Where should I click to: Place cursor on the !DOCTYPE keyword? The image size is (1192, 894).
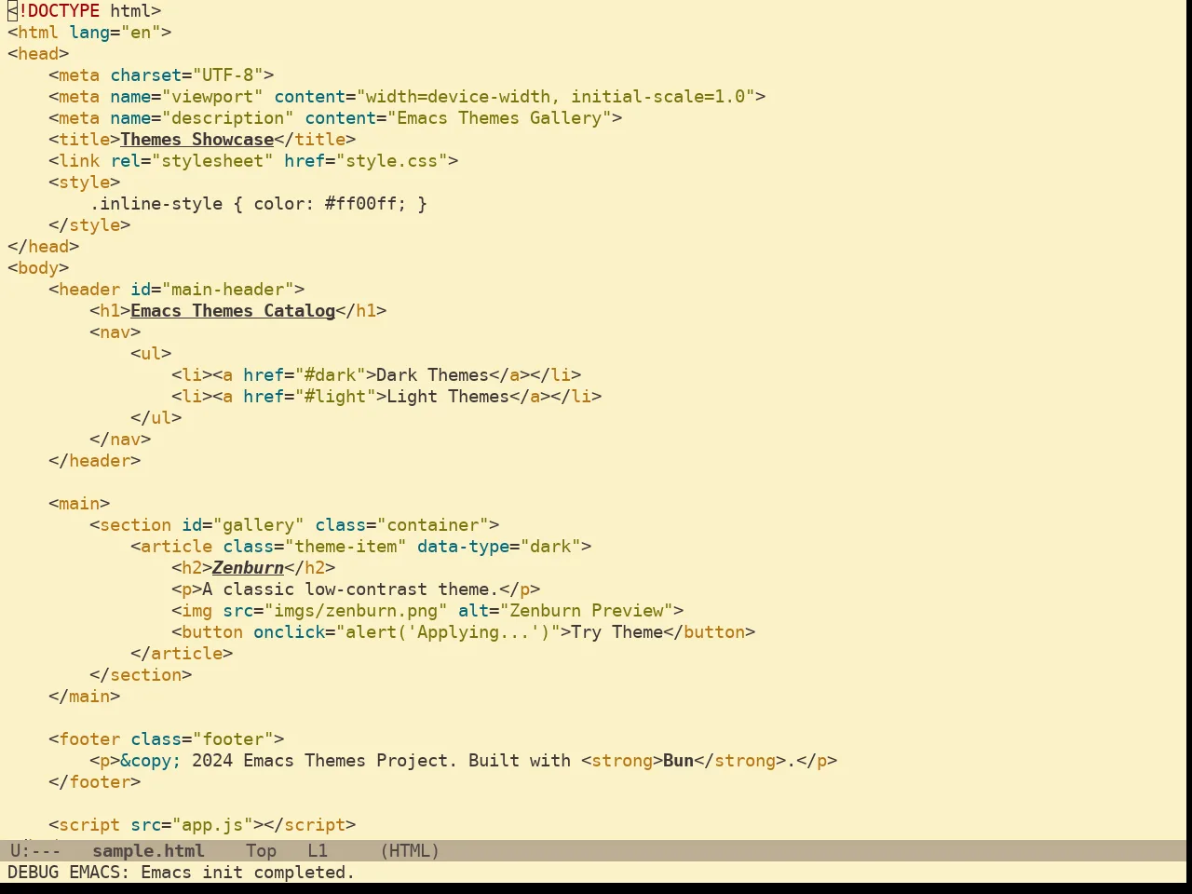click(x=59, y=11)
